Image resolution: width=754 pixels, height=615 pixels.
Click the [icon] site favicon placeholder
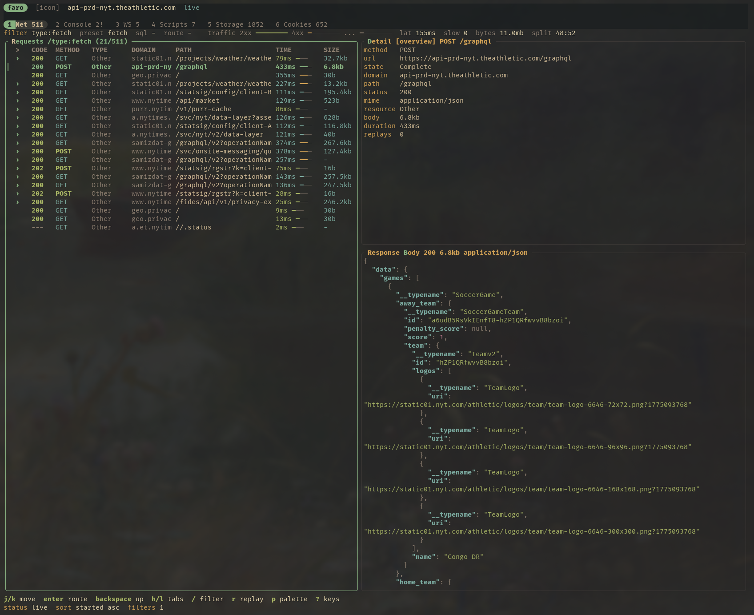(48, 8)
